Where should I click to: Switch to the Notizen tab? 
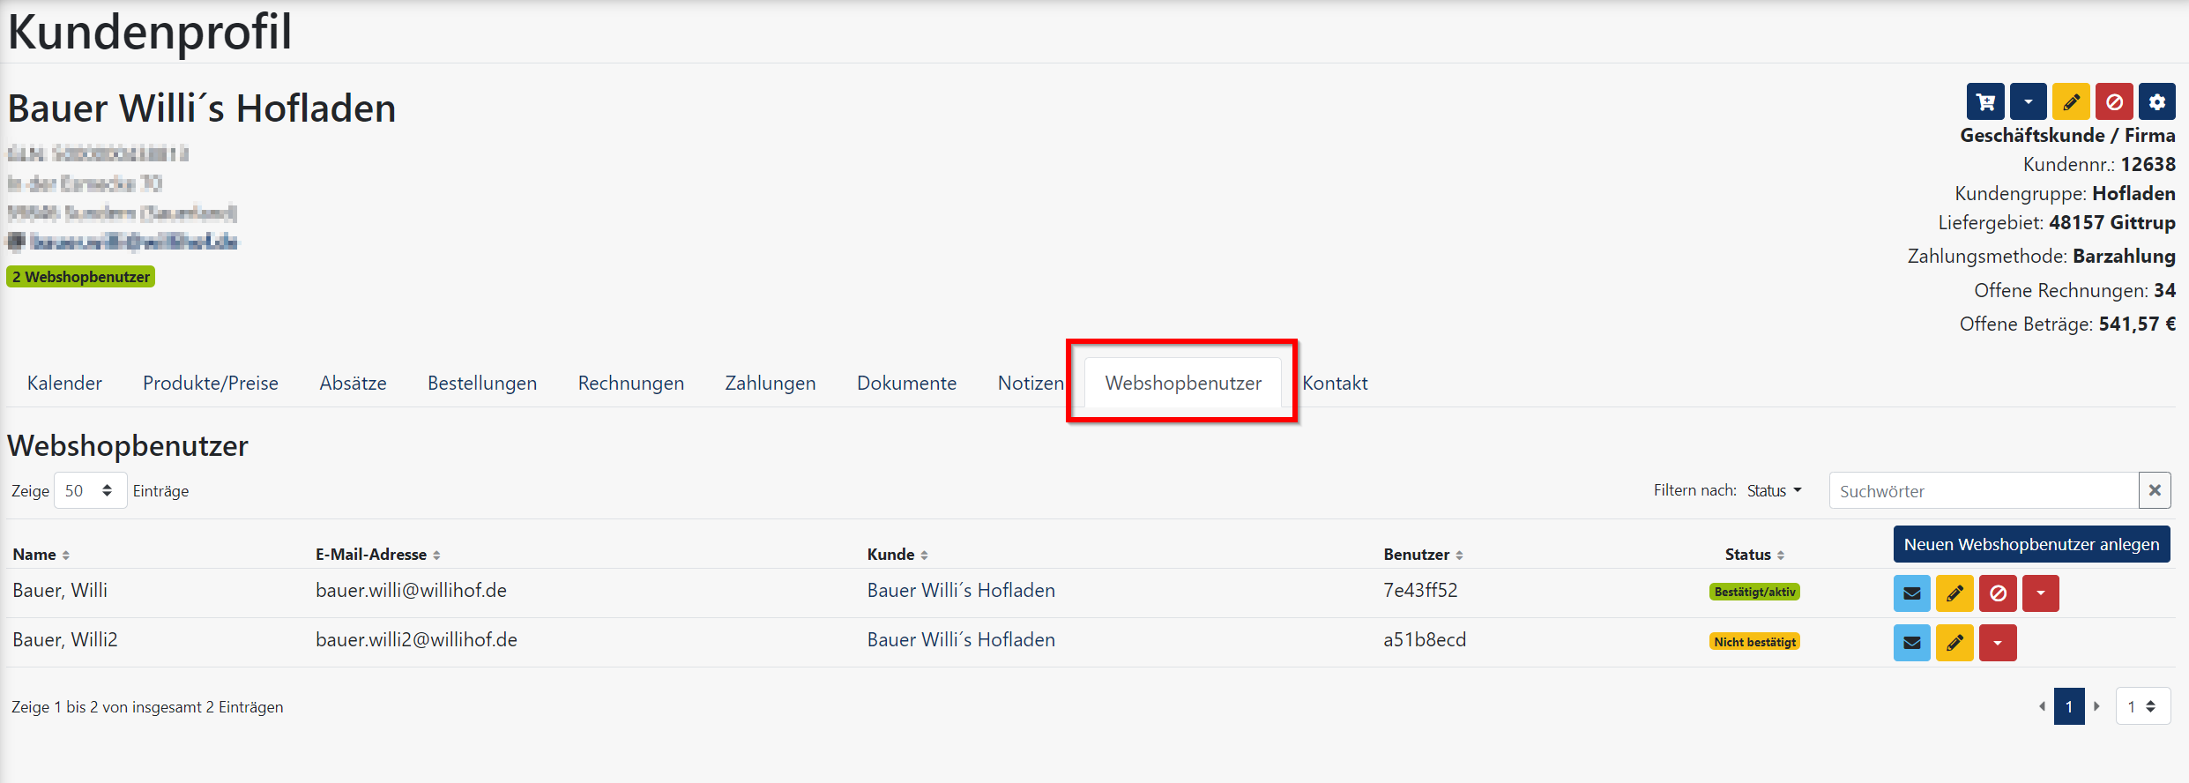click(1031, 383)
